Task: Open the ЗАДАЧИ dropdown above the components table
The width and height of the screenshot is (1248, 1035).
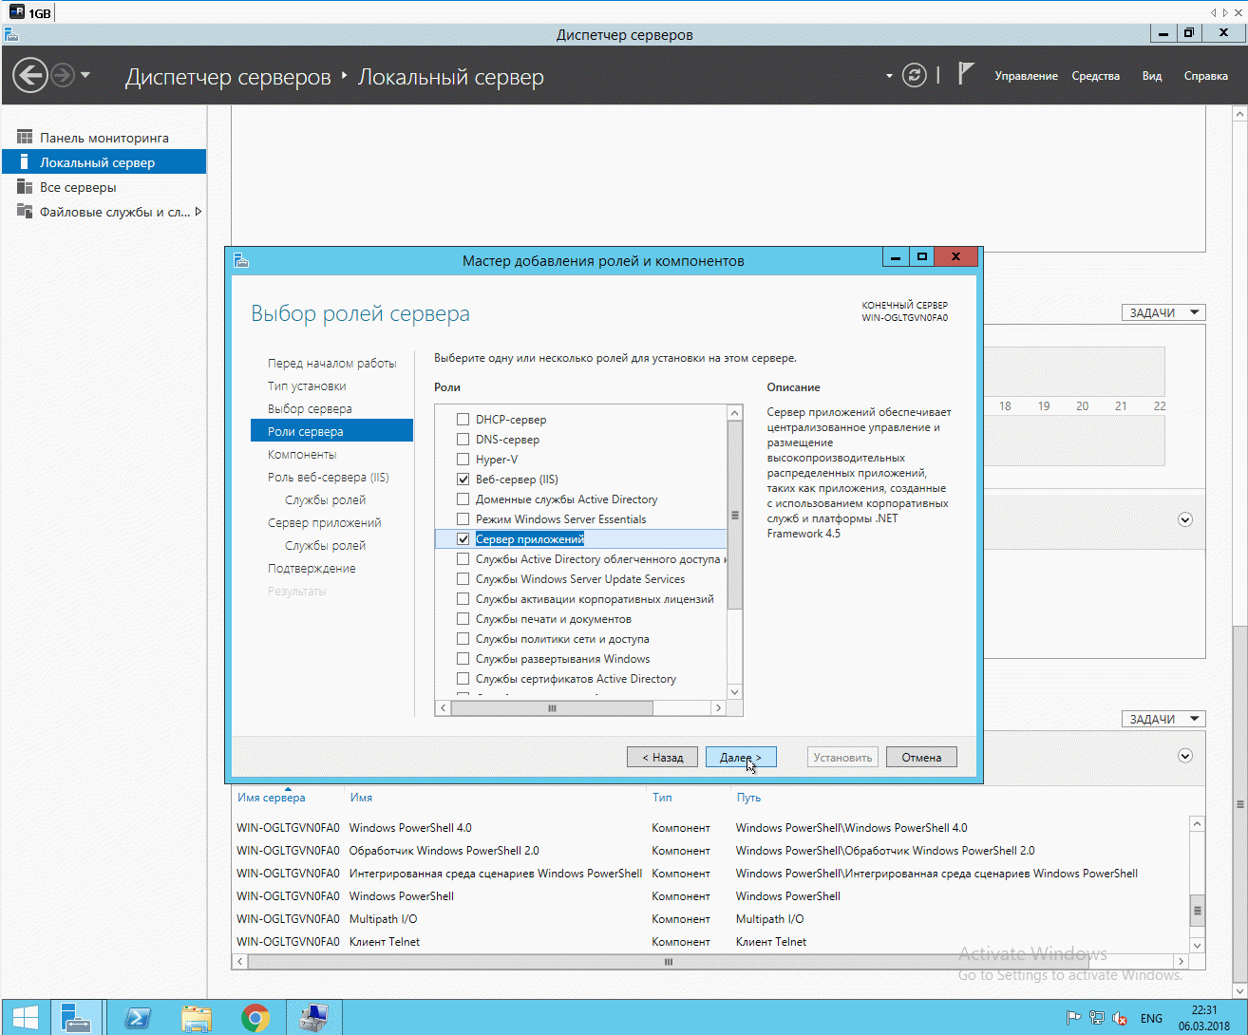Action: click(x=1163, y=719)
